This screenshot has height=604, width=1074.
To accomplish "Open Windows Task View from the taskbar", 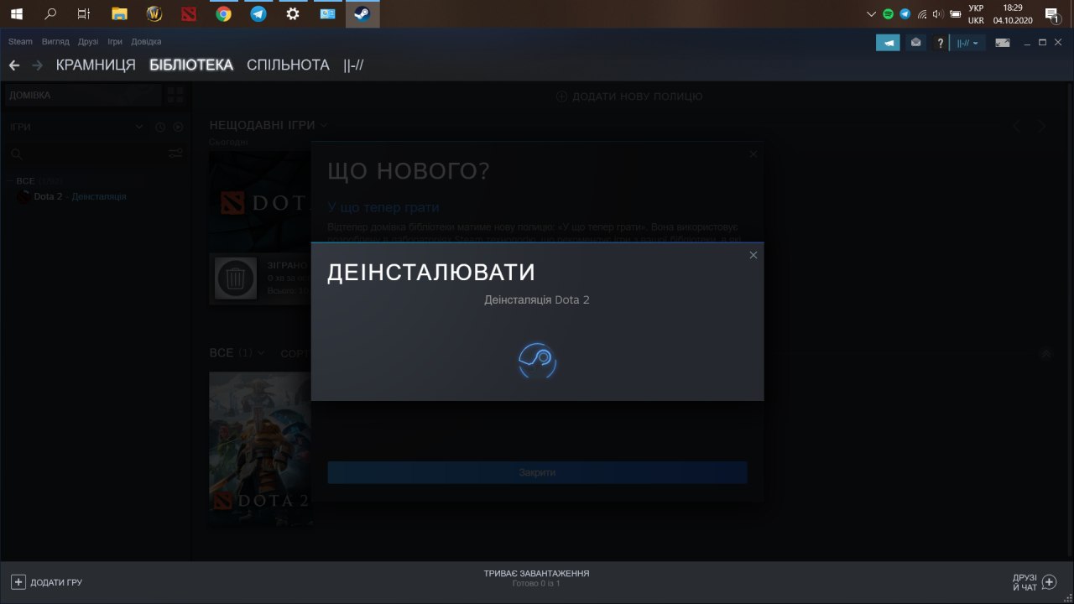I will (84, 13).
